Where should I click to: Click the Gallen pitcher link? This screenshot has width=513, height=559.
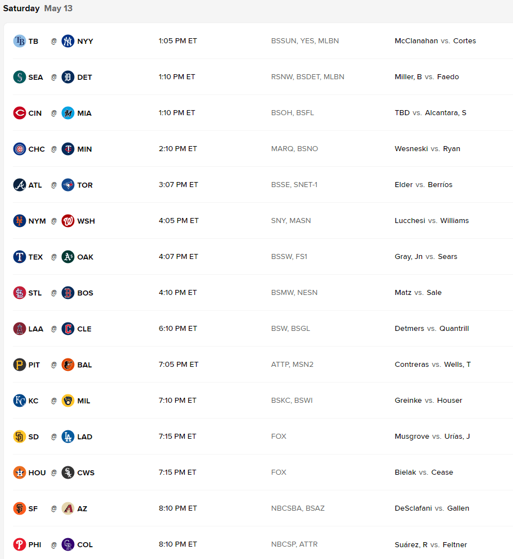[458, 508]
